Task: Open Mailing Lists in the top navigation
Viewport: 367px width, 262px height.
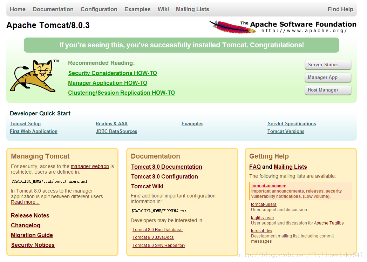Action: tap(192, 9)
